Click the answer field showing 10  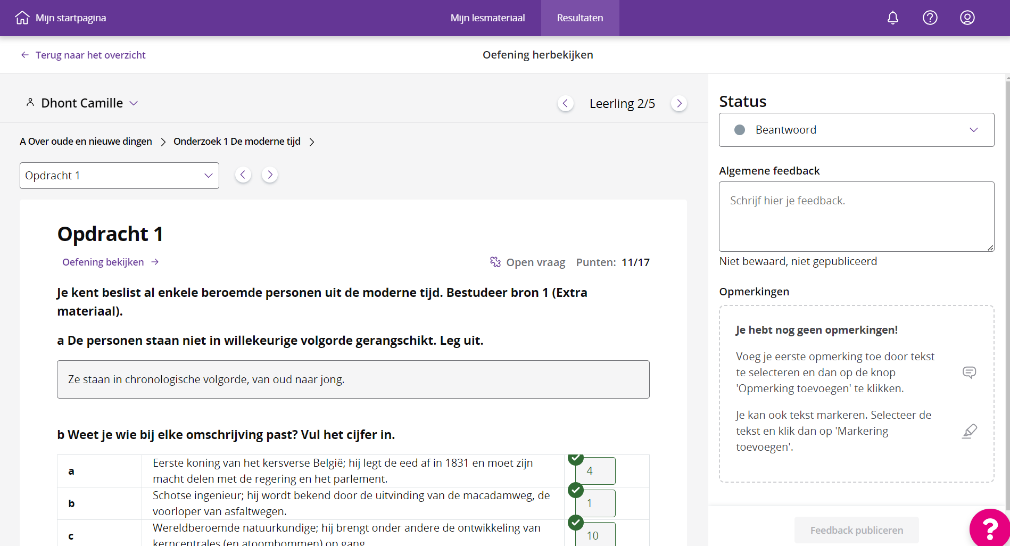tap(595, 534)
